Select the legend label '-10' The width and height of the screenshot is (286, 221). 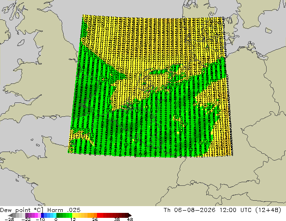point(40,219)
